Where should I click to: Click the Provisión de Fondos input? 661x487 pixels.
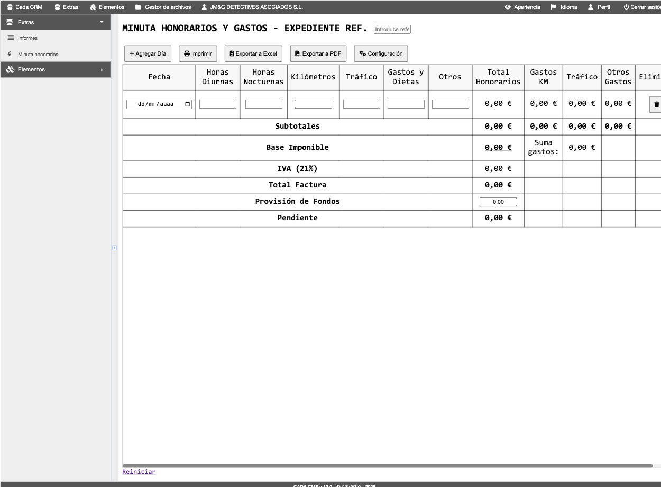pos(498,202)
